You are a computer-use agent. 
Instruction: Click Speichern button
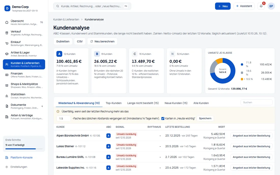(205, 119)
